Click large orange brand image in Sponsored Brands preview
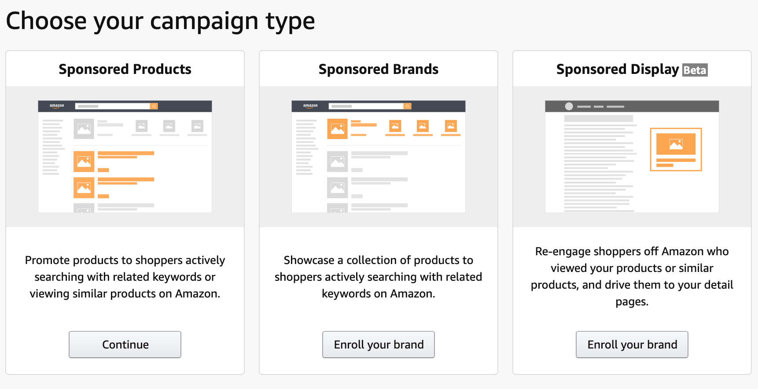758x389 pixels. (337, 129)
